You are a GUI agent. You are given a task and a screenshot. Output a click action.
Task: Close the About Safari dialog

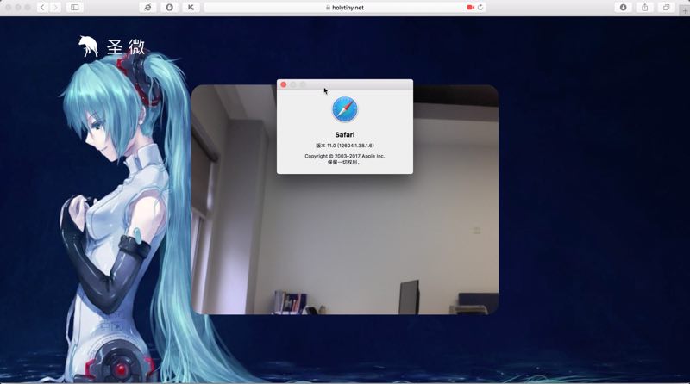[x=284, y=84]
